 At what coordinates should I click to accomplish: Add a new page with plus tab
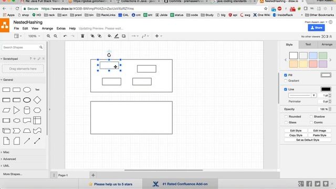click(x=93, y=175)
